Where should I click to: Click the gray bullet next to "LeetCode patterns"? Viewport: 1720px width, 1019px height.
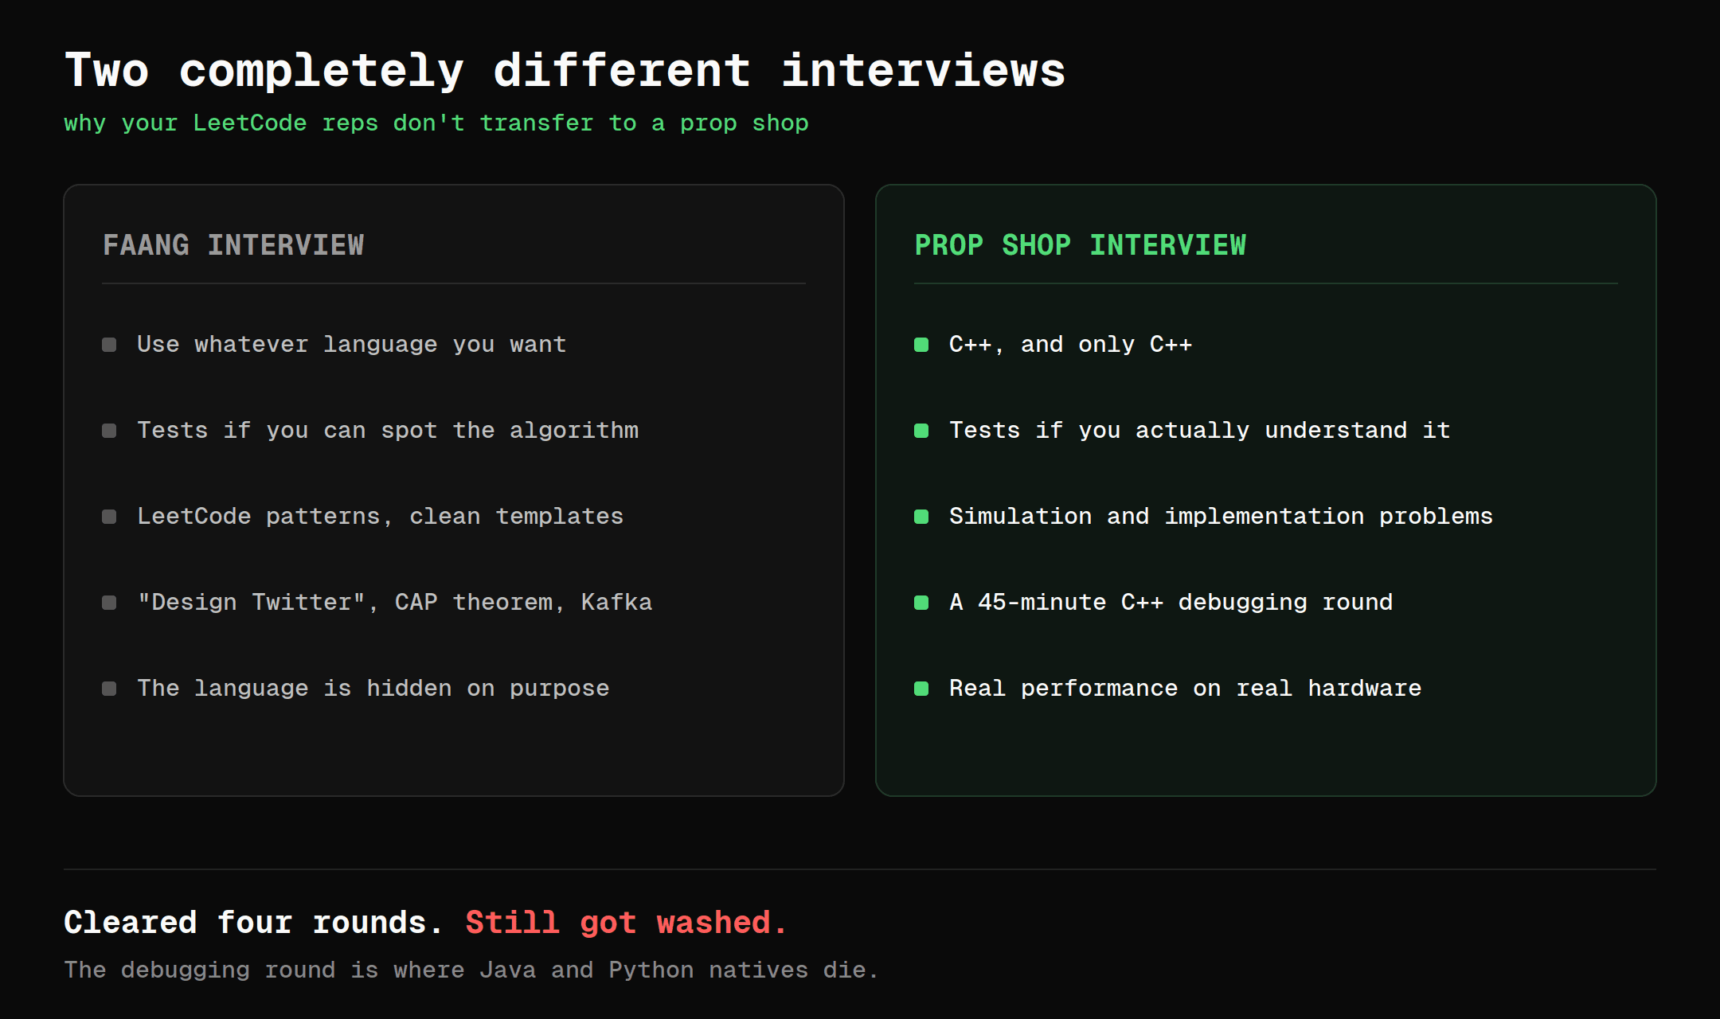(x=109, y=517)
